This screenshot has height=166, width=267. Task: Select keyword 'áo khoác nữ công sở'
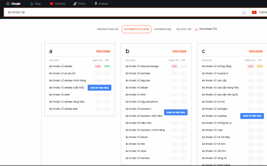click(214, 158)
